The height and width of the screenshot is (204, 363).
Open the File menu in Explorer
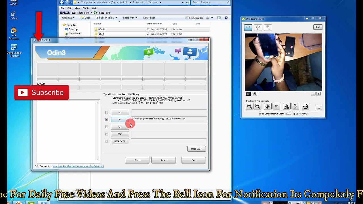(62, 8)
